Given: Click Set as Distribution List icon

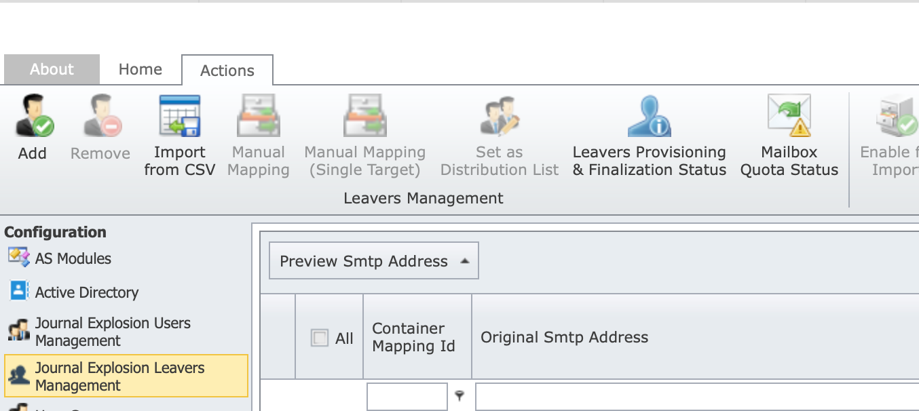Looking at the screenshot, I should pos(500,117).
